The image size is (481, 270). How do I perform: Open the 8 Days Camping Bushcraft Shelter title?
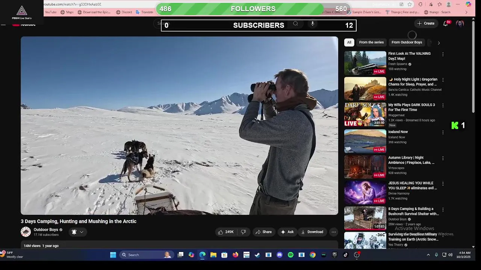(x=413, y=211)
